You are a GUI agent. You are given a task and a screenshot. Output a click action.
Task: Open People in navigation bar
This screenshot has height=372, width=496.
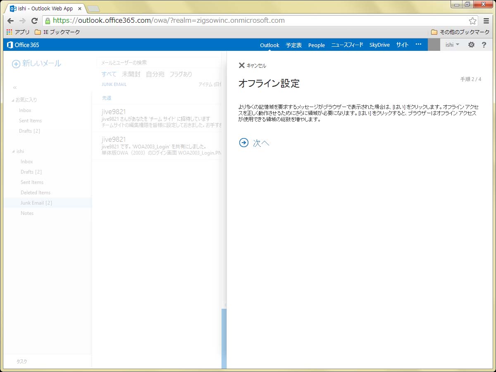click(x=317, y=45)
